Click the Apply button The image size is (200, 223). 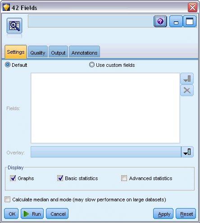click(x=163, y=214)
